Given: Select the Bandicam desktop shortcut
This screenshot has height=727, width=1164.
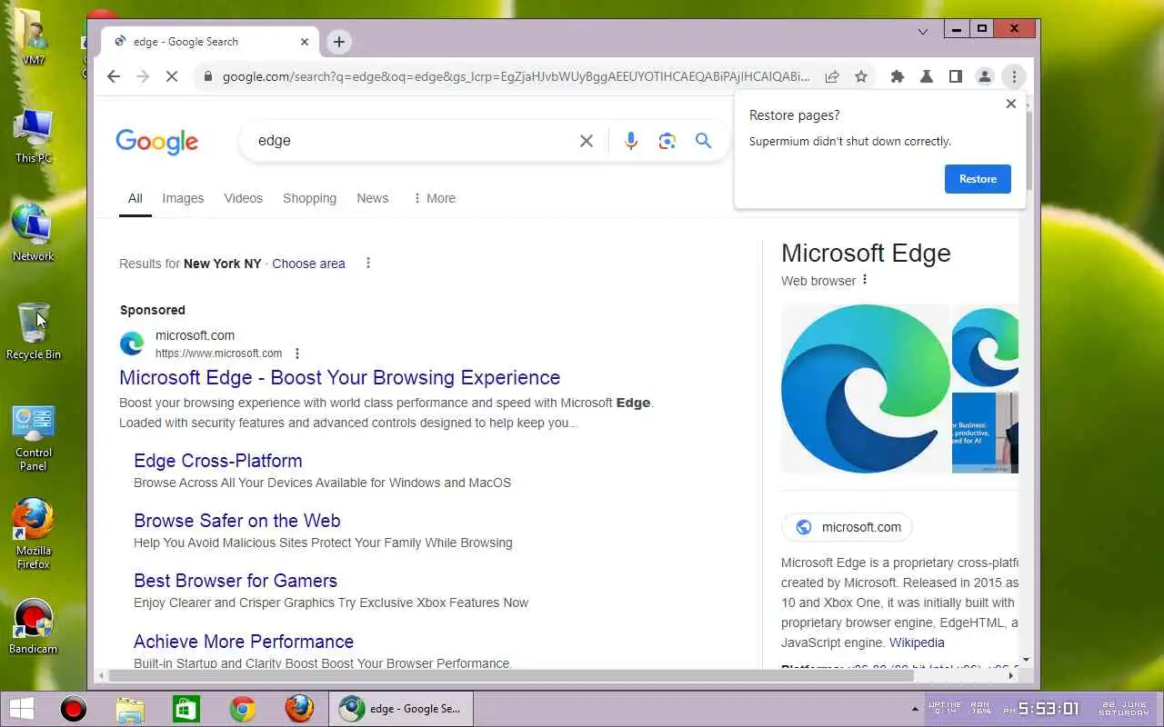Looking at the screenshot, I should (34, 627).
